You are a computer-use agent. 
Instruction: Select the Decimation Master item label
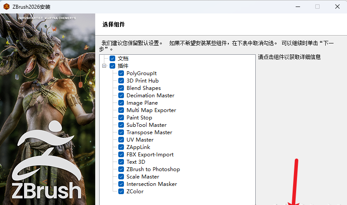click(x=150, y=96)
